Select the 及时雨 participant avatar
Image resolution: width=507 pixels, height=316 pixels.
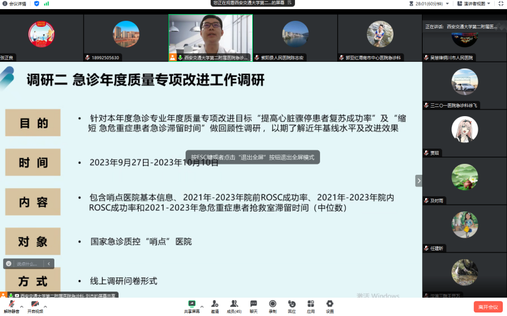(x=465, y=177)
